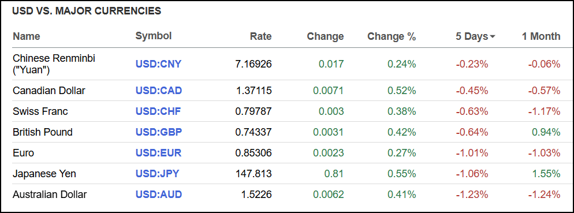Viewport: 574px width, 213px height.
Task: Click the rate value 0.79787
Action: click(254, 111)
